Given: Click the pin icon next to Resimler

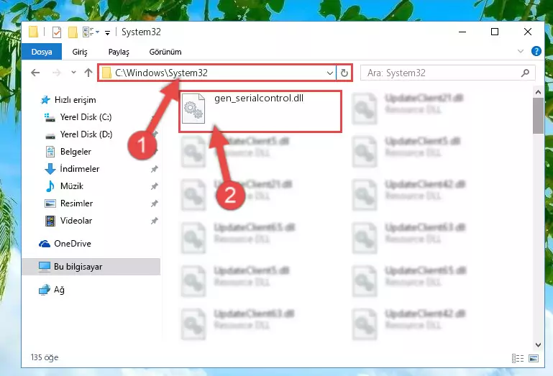Looking at the screenshot, I should 154,203.
